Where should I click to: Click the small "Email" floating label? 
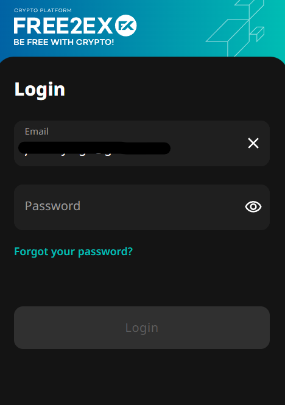[x=37, y=132]
